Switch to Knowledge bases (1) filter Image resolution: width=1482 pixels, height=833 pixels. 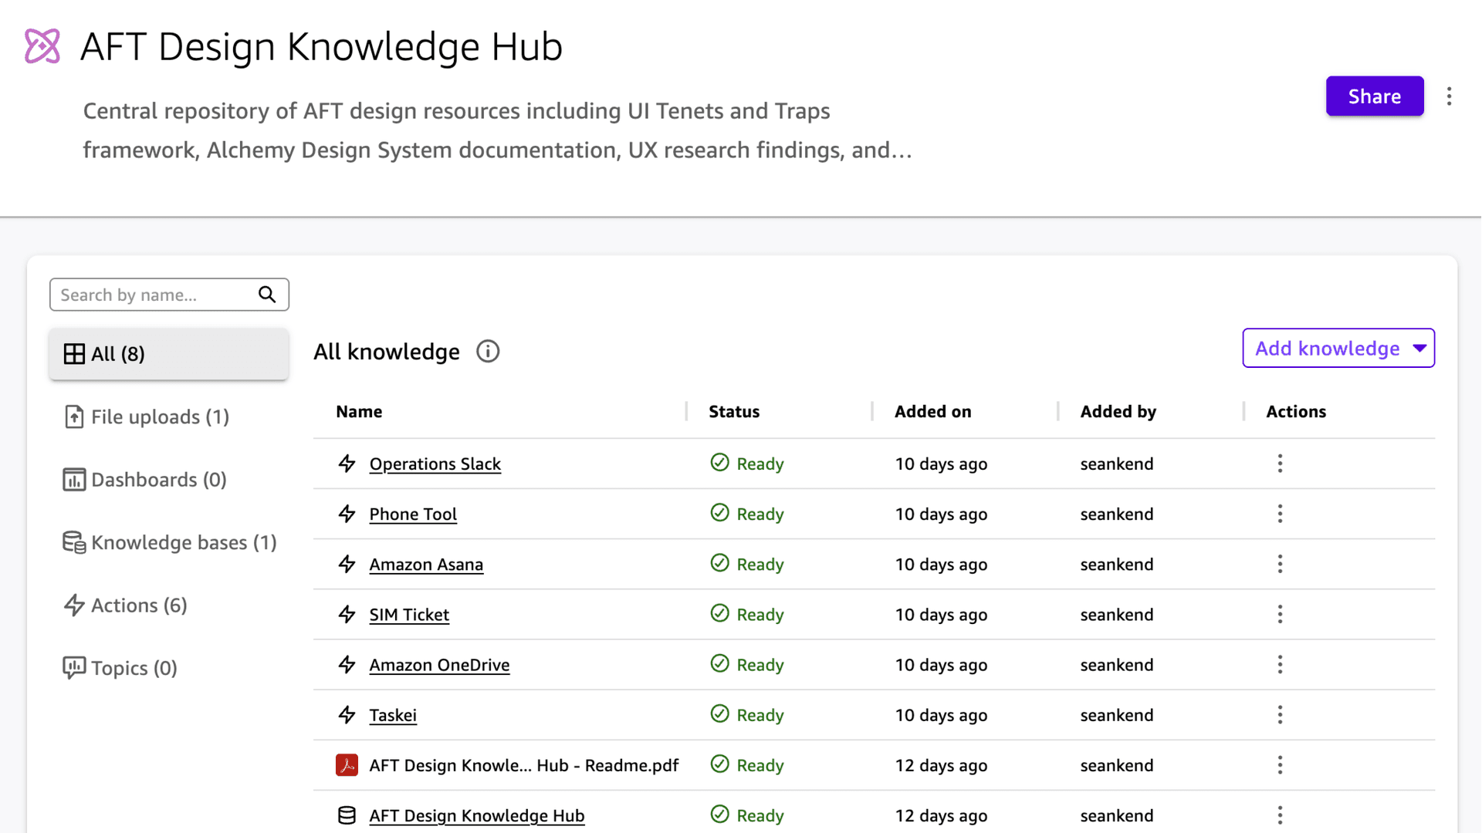183,543
